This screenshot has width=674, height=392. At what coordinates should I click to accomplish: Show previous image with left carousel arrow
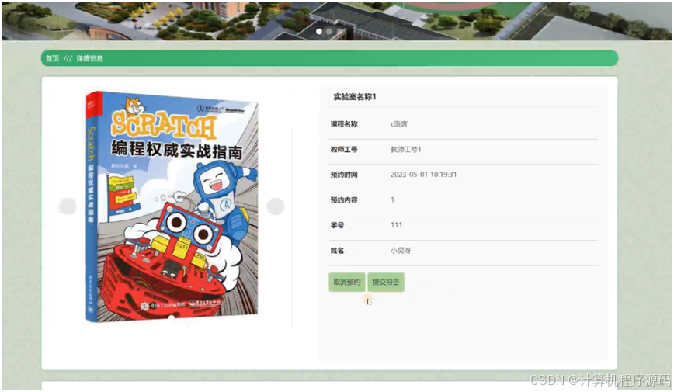click(x=68, y=206)
